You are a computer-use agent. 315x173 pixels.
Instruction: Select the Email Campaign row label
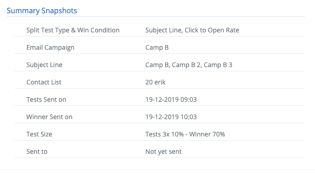pos(50,47)
